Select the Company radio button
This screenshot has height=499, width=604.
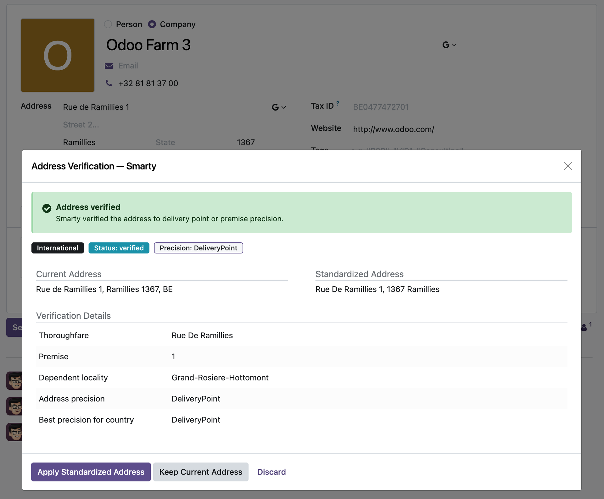152,24
